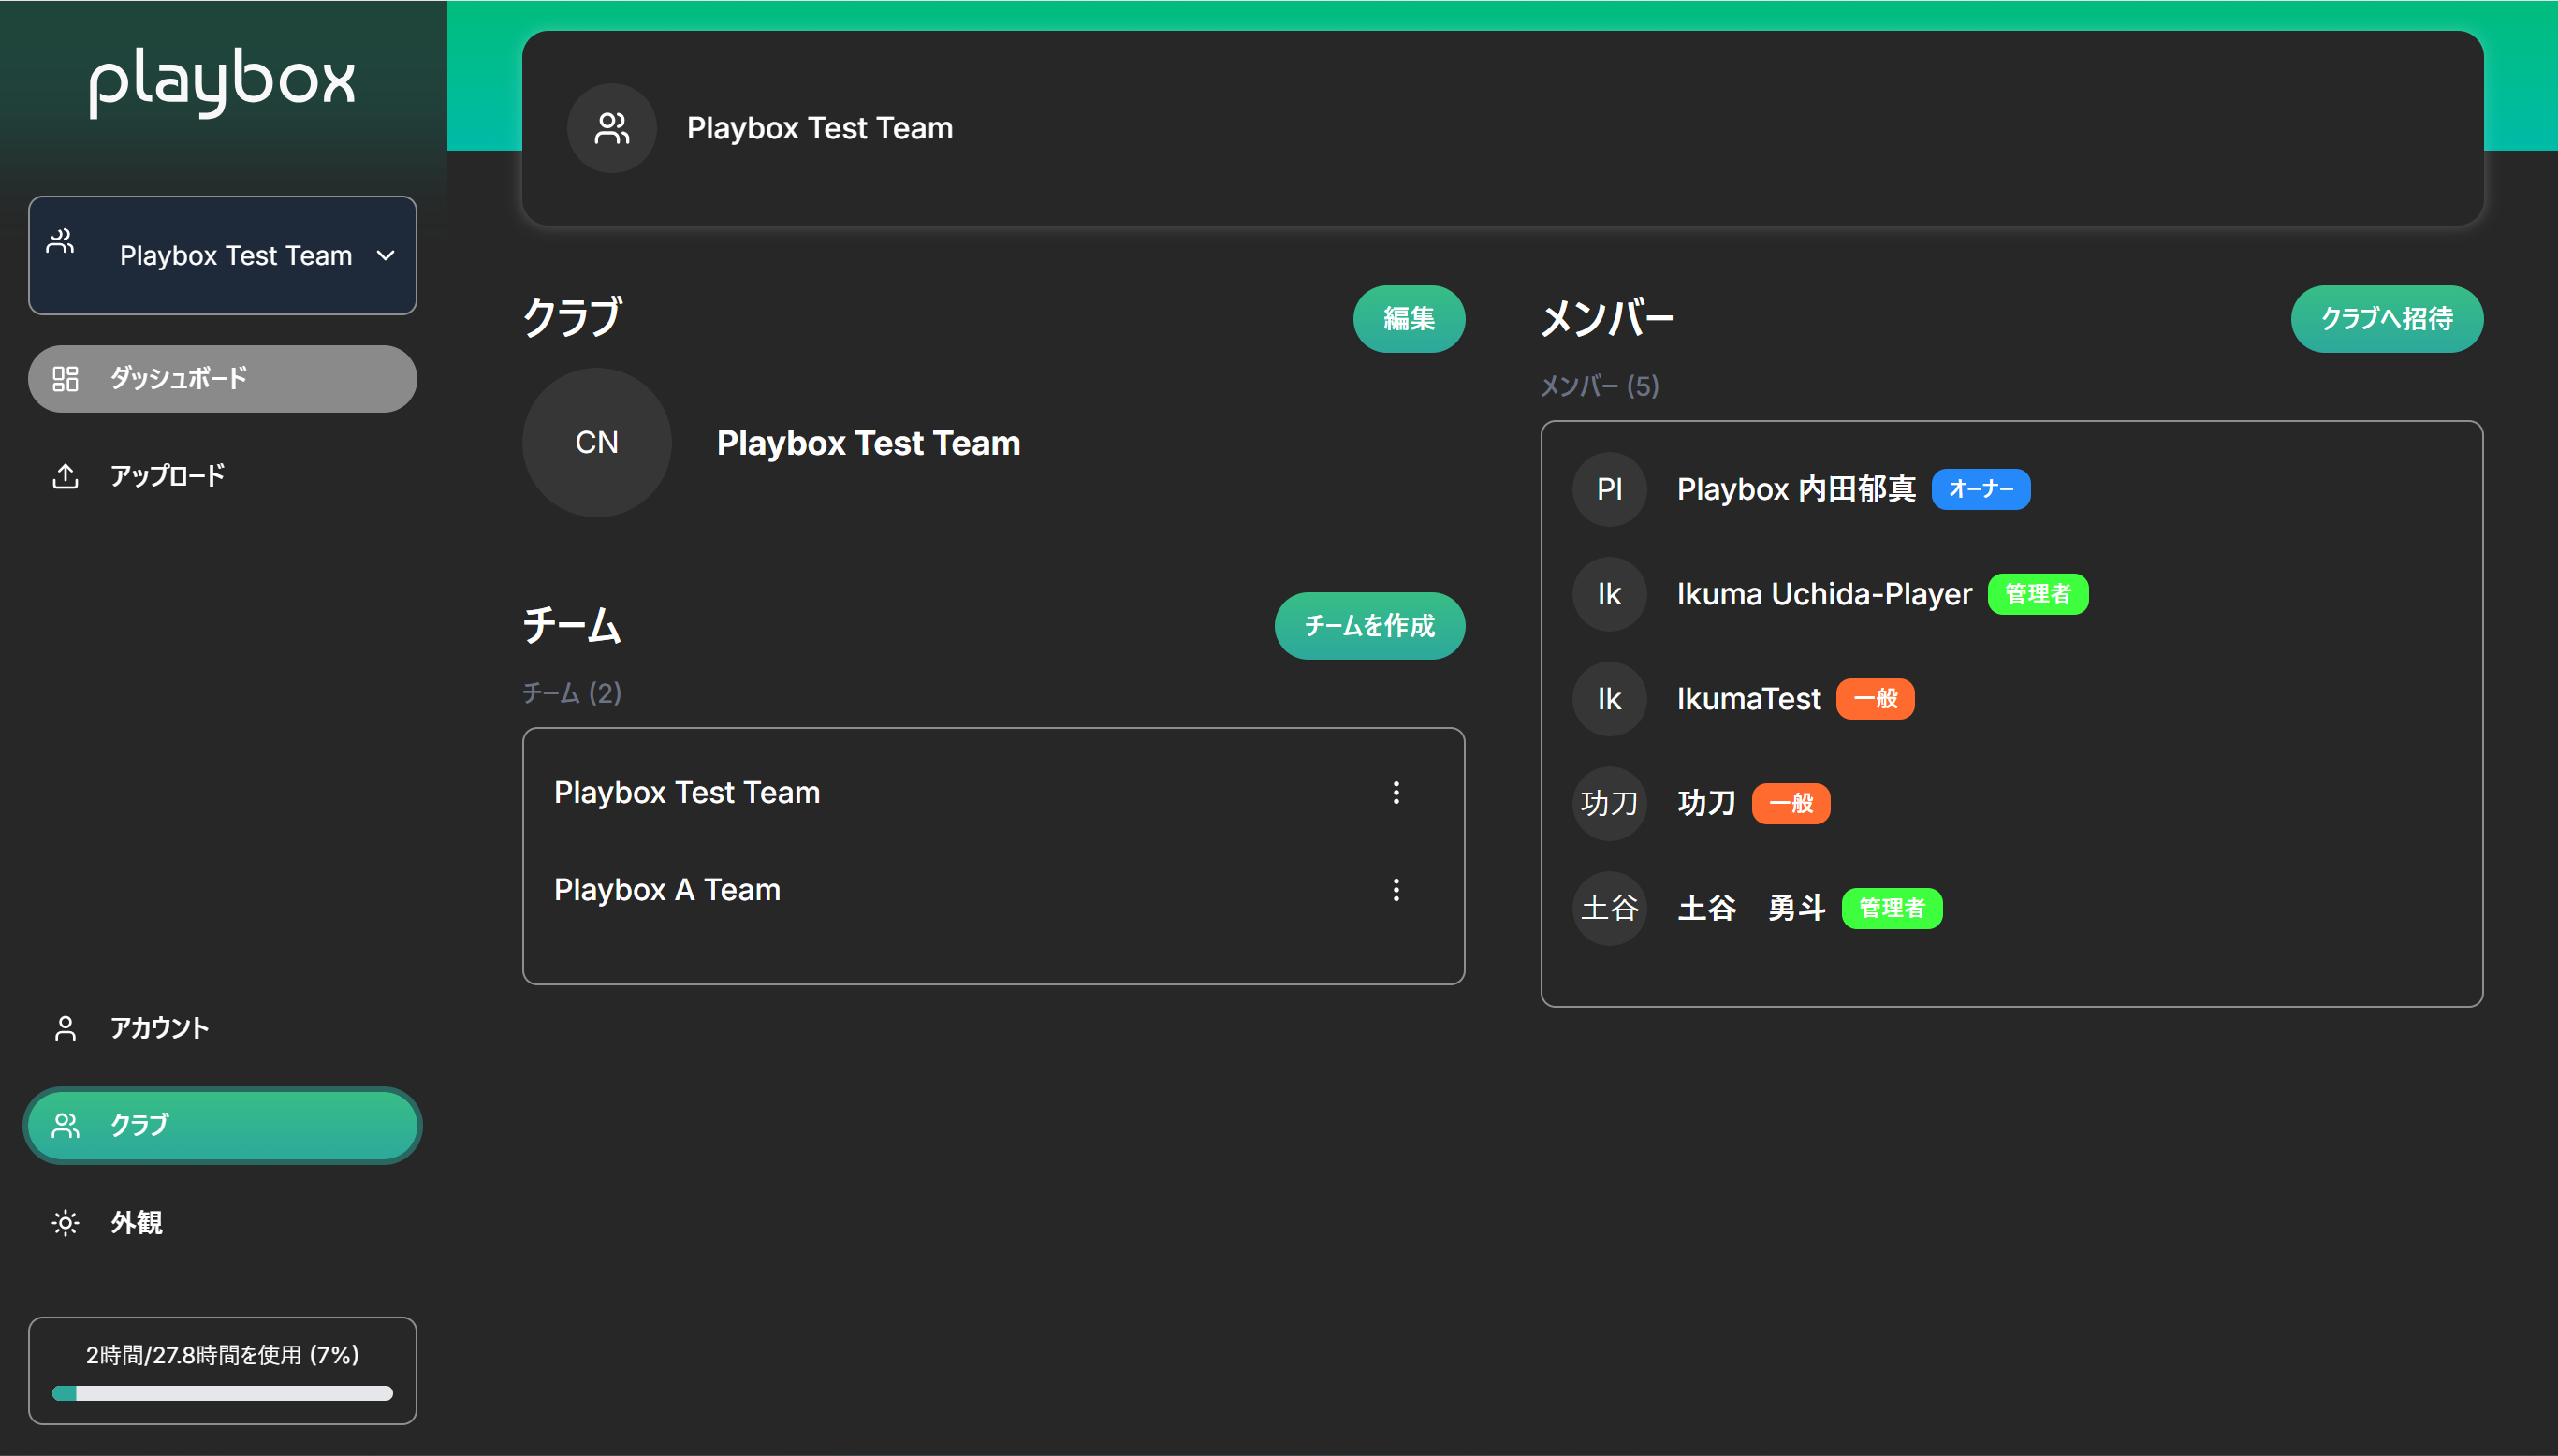2558x1456 pixels.
Task: Click the オーナー role badge
Action: pyautogui.click(x=1980, y=489)
